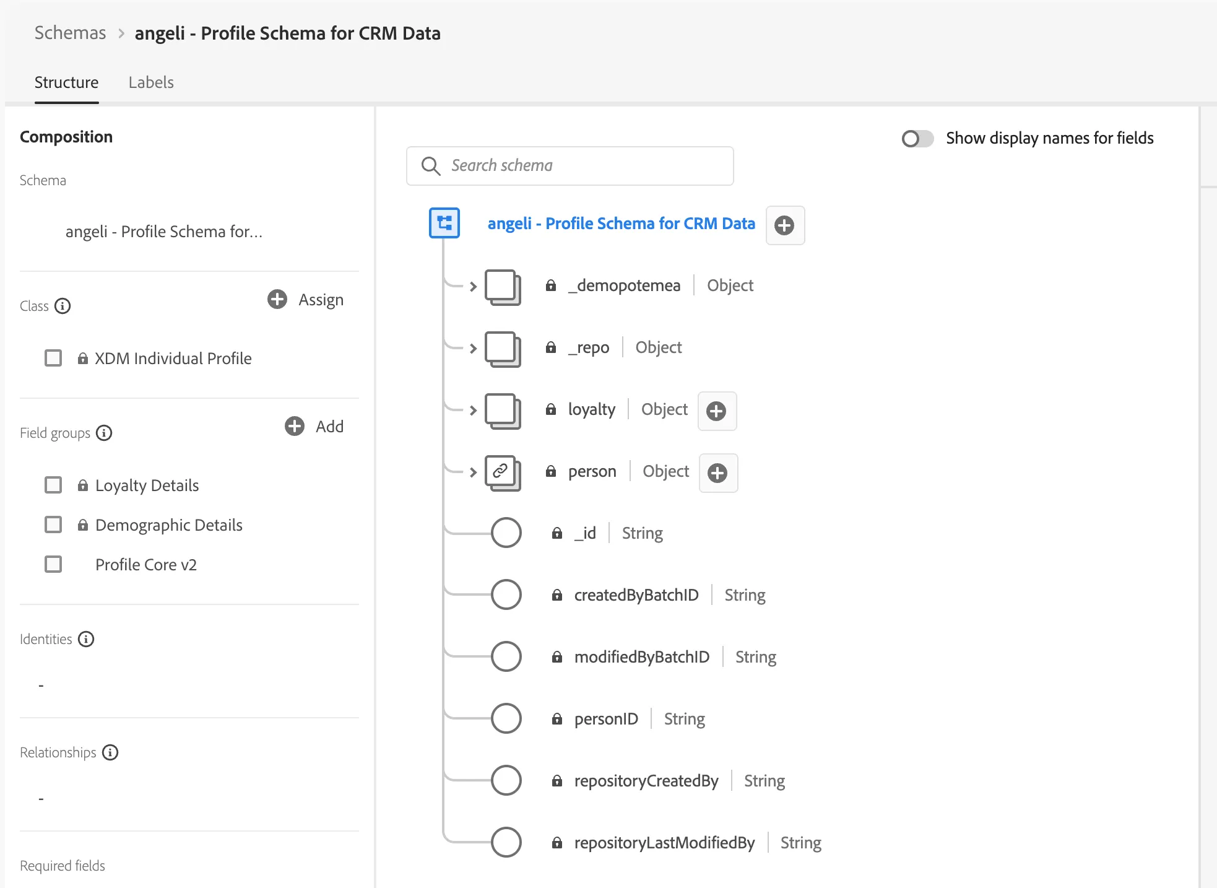Viewport: 1217px width, 888px height.
Task: Click Assign class button
Action: pos(306,300)
